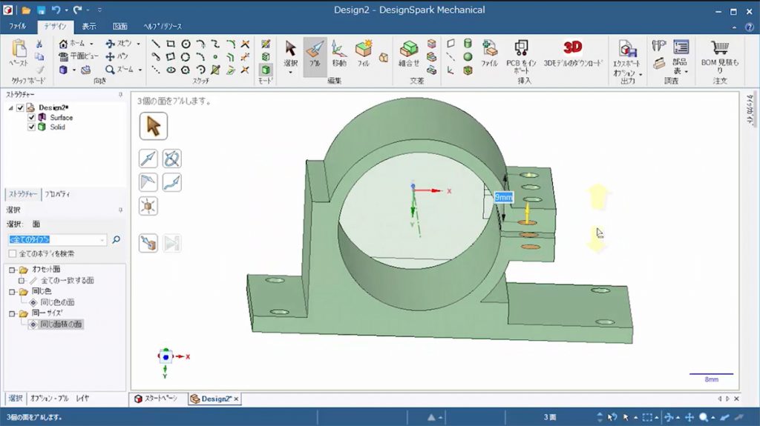
Task: Click the BOM quote shopping cart icon
Action: coord(719,48)
